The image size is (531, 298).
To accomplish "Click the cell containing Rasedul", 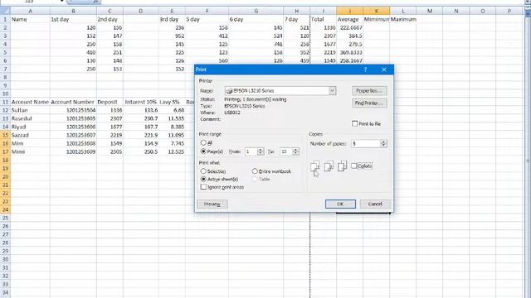I will pyautogui.click(x=30, y=118).
